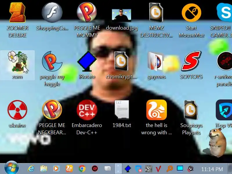Image resolution: width=232 pixels, height=174 pixels.
Task: Open Google Chrome from the taskbar
Action: pyautogui.click(x=82, y=168)
